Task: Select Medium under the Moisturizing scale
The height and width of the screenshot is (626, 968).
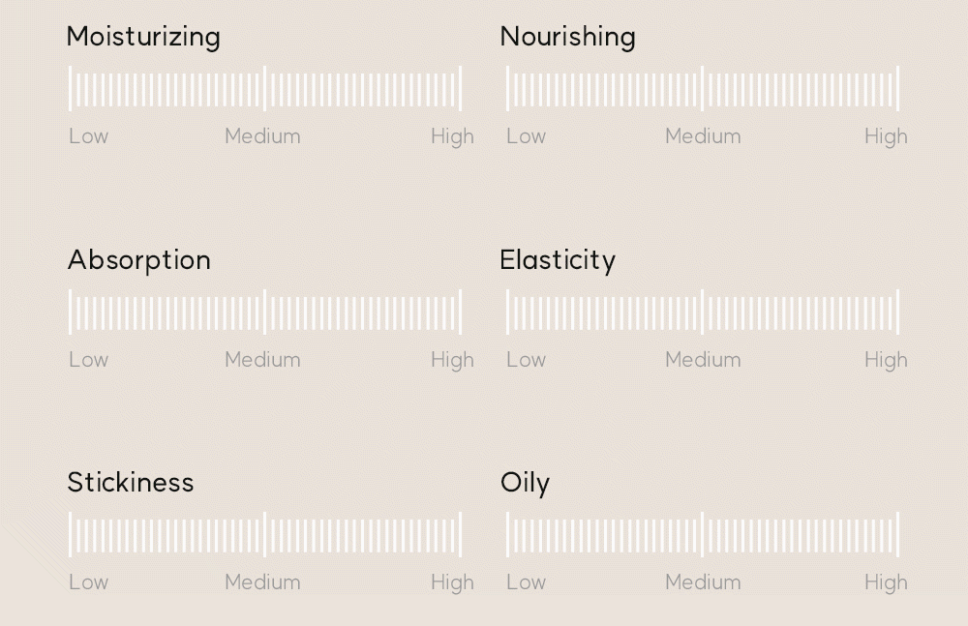Action: coord(262,136)
